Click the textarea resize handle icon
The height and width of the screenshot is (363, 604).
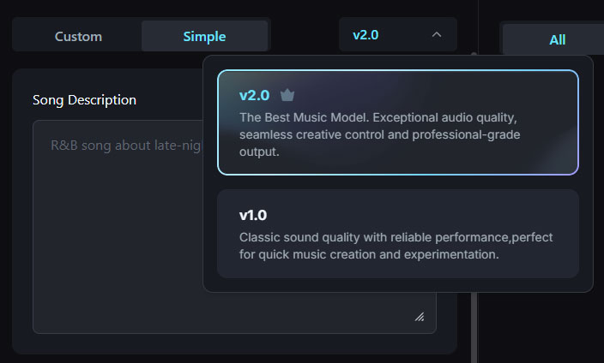pyautogui.click(x=420, y=317)
